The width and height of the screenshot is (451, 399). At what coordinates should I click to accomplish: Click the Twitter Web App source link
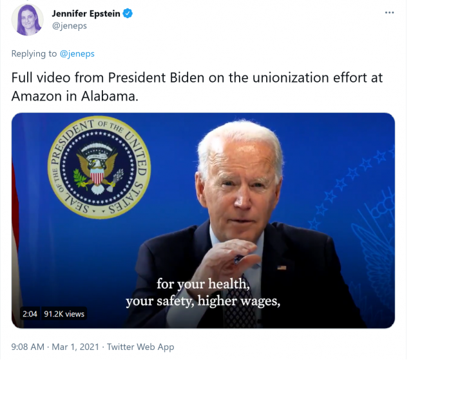coord(140,347)
